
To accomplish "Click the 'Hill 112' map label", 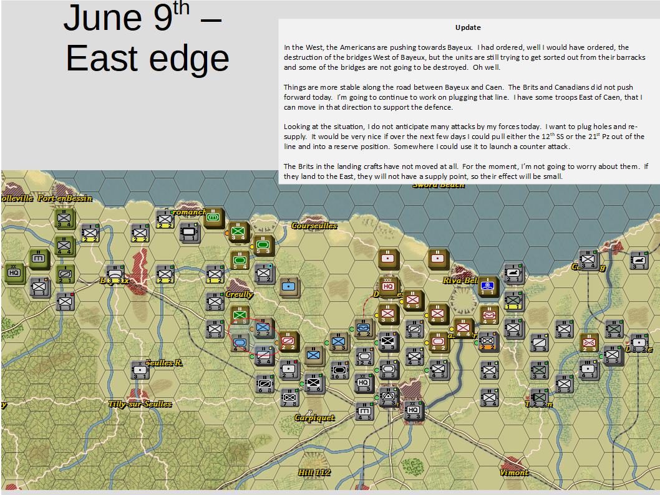I will click(x=314, y=473).
